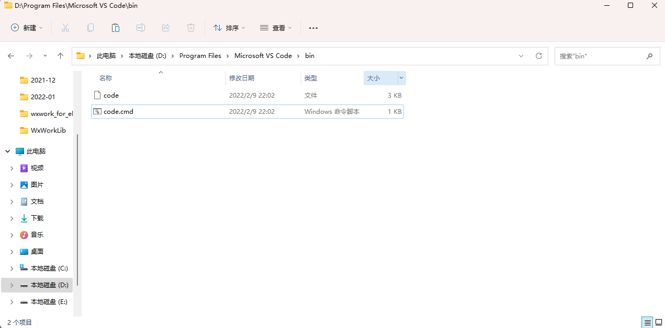Expand the 本地磁盘 (D:) node
The image size is (665, 328).
pos(12,285)
